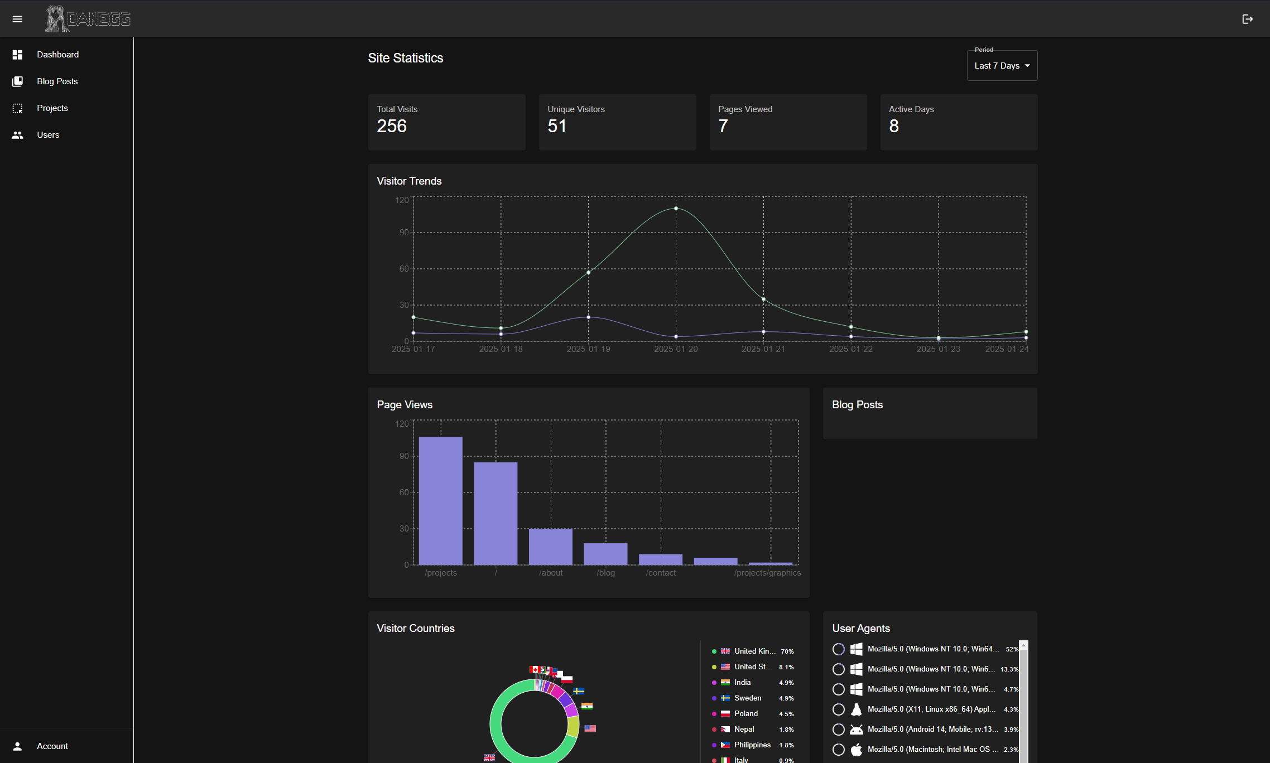Click the Account person icon
This screenshot has width=1270, height=763.
tap(17, 746)
